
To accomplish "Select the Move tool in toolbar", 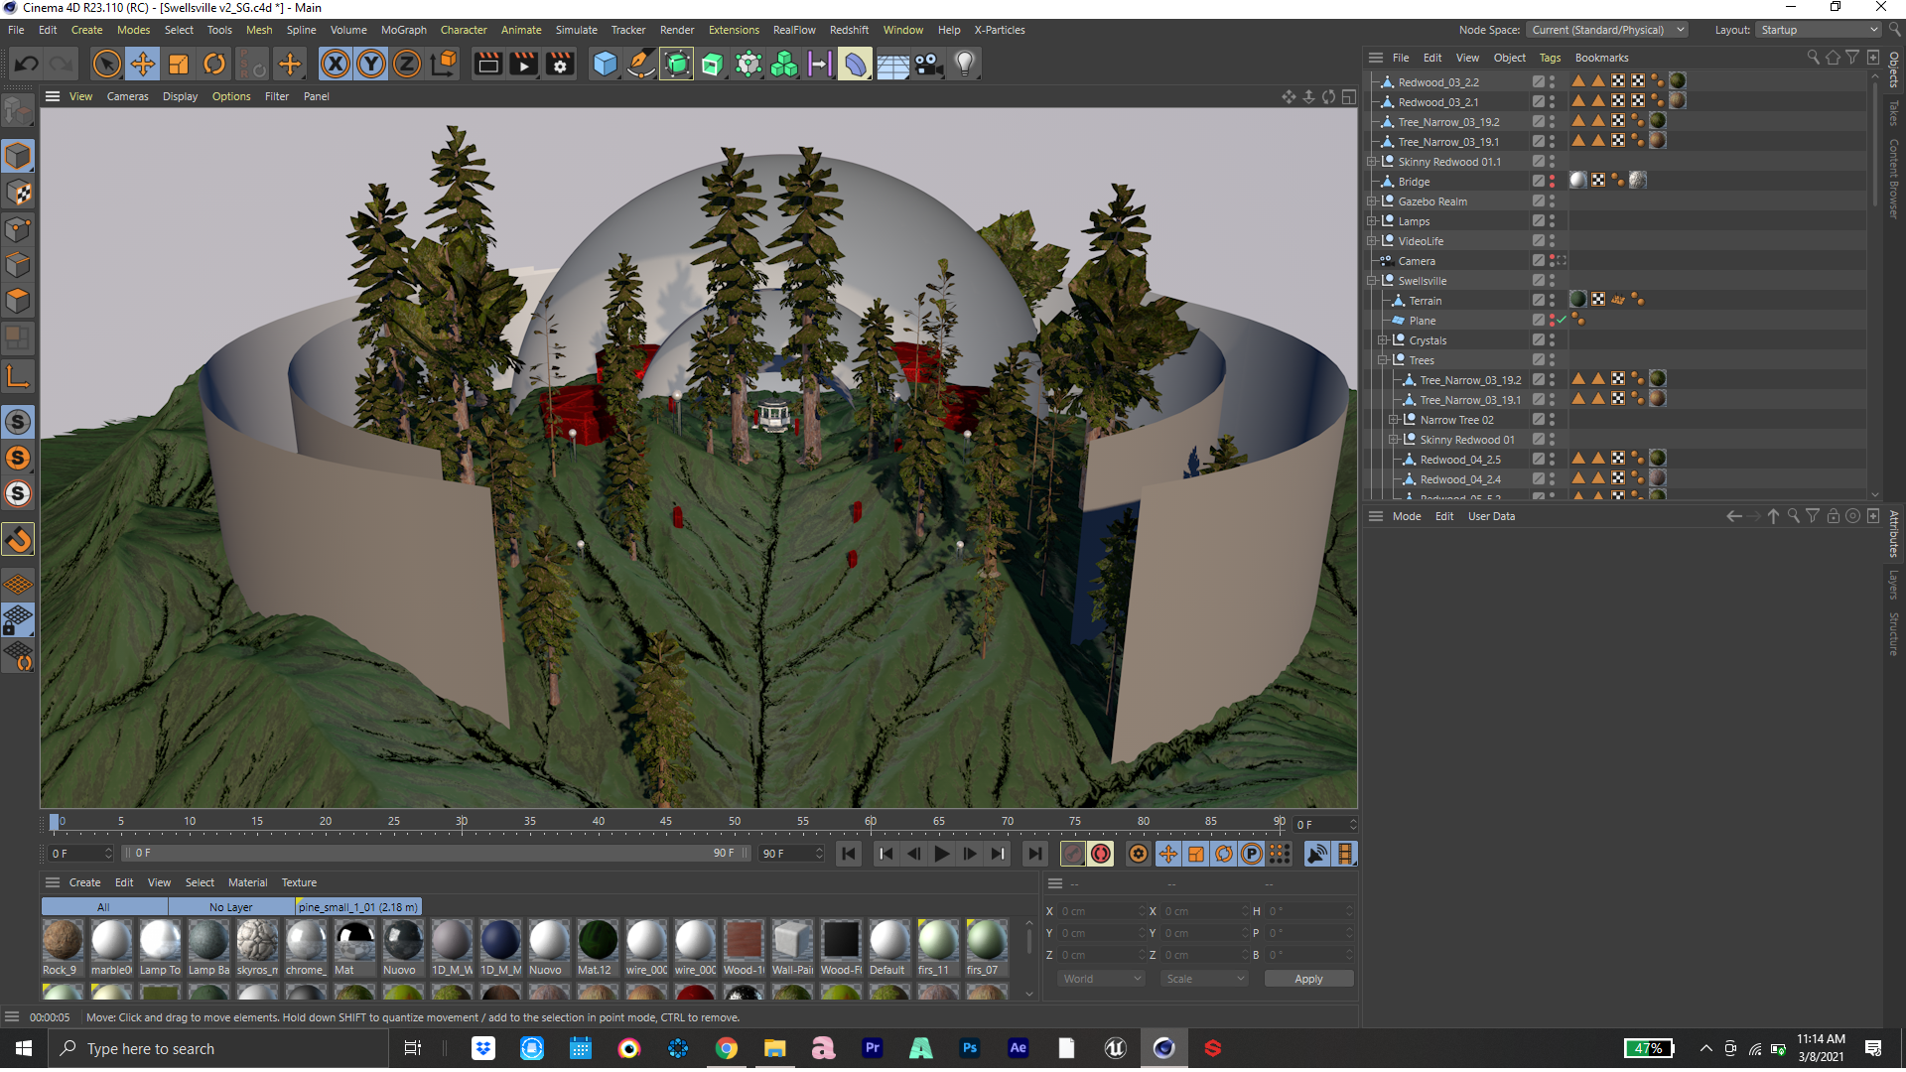I will [143, 65].
